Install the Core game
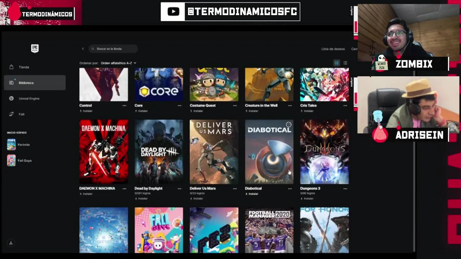Image resolution: width=461 pixels, height=259 pixels. point(141,111)
